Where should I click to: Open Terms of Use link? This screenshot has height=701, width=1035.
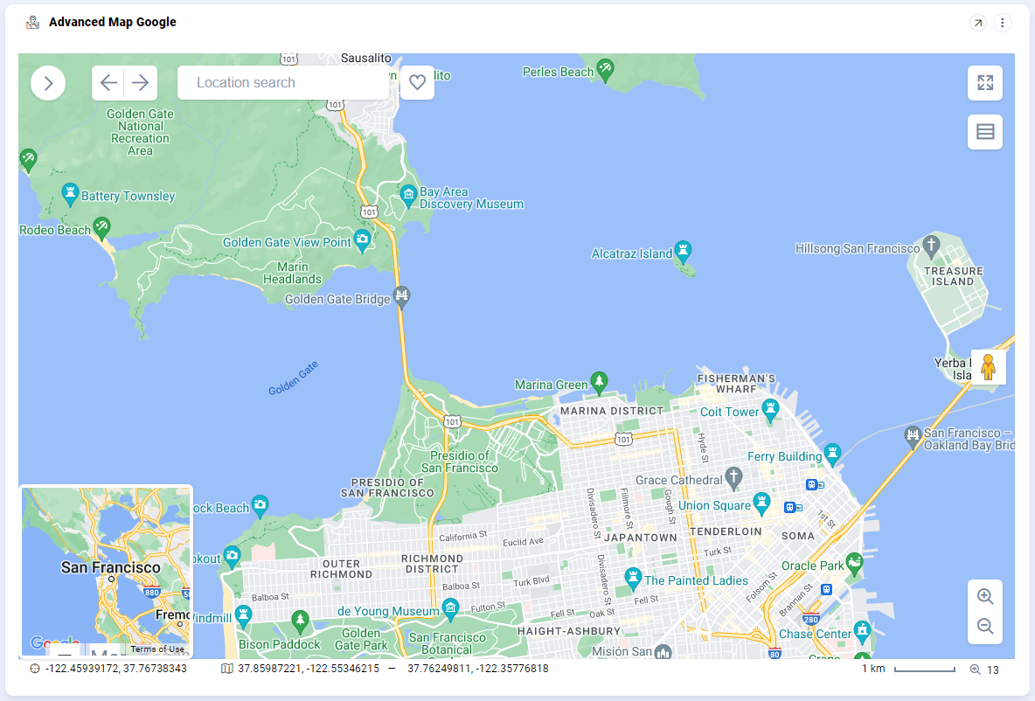click(157, 649)
